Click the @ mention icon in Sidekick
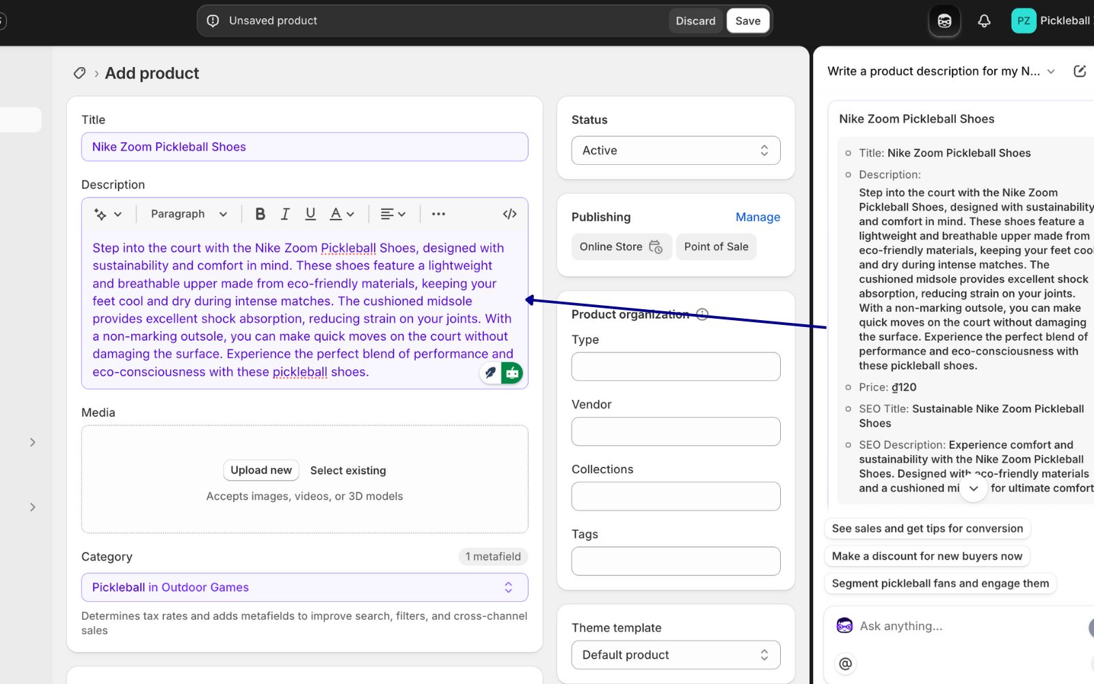The width and height of the screenshot is (1094, 684). [846, 663]
